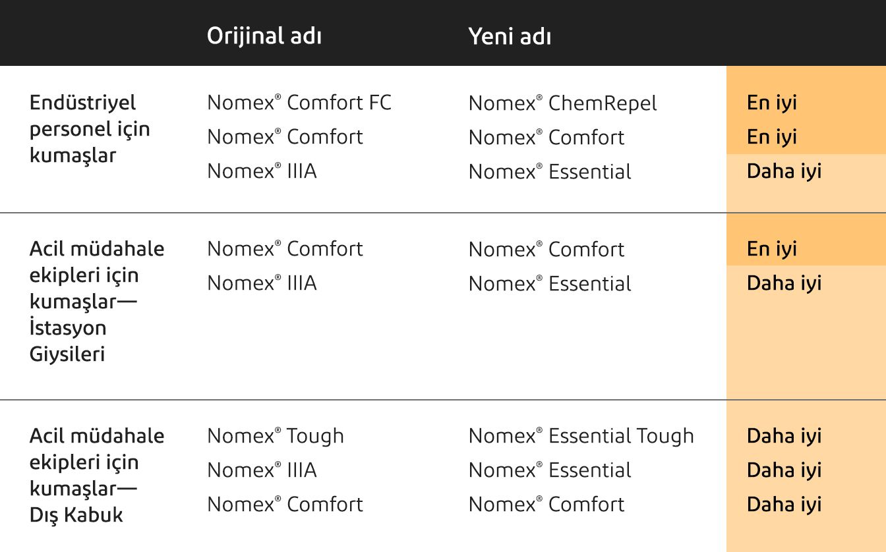Screen dimensions: 886x552
Task: Click 'Daha iyi' beside industrial Nomex Essential
Action: click(784, 171)
